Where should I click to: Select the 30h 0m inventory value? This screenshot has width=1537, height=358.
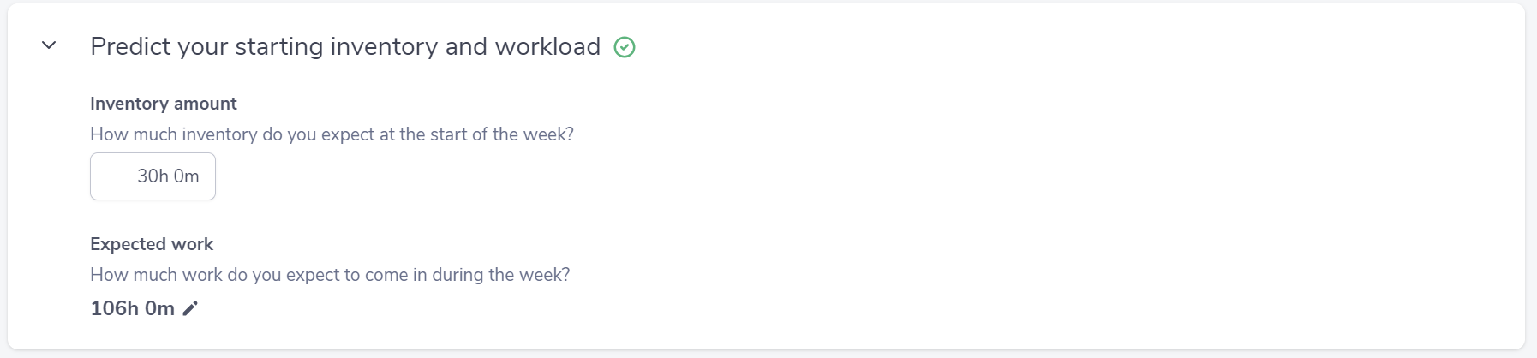168,176
